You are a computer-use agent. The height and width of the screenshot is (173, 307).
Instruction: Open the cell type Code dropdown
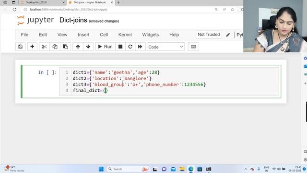pyautogui.click(x=165, y=47)
